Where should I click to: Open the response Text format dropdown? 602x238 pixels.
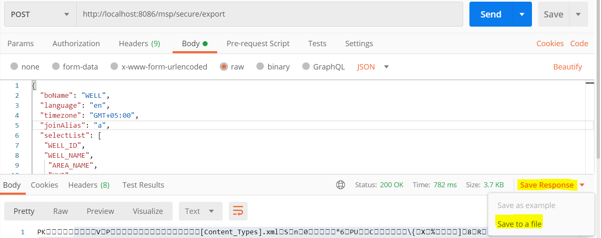point(201,211)
